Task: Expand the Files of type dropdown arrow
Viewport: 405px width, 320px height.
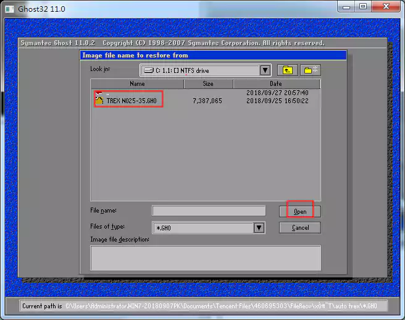Action: point(259,228)
